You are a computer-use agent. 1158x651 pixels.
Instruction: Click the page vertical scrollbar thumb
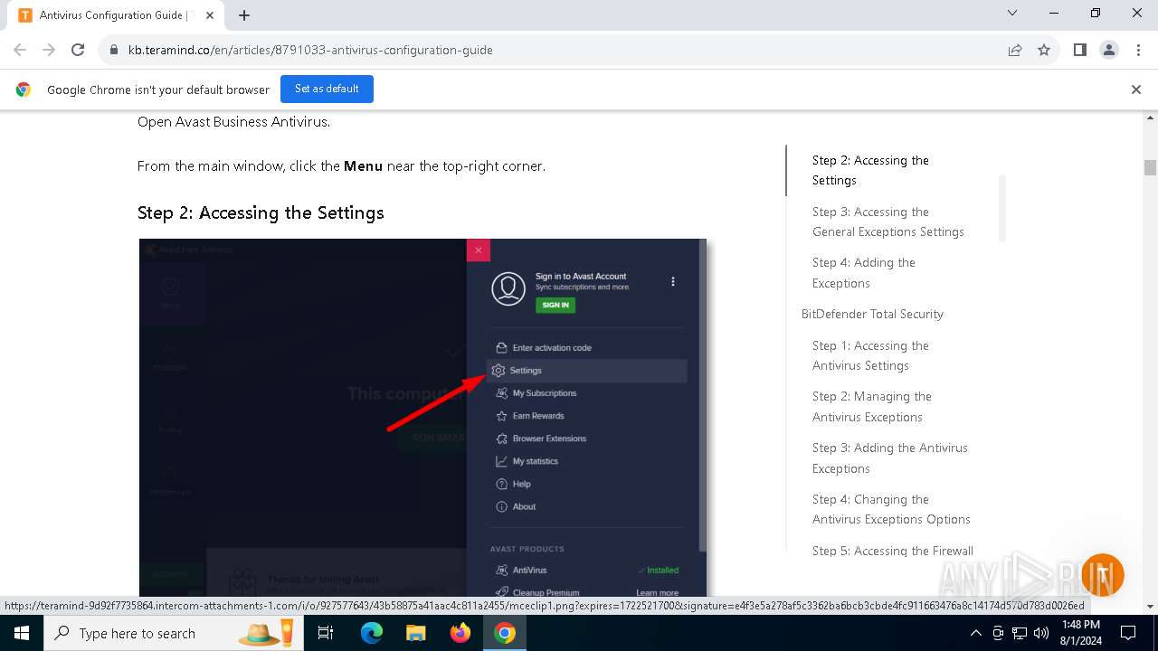tap(1150, 167)
